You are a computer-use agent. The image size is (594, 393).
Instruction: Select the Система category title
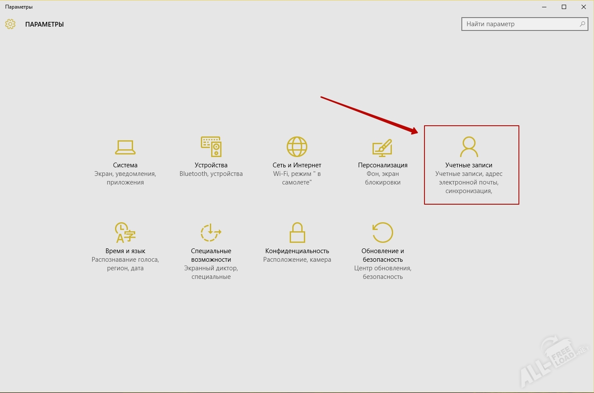(x=125, y=165)
